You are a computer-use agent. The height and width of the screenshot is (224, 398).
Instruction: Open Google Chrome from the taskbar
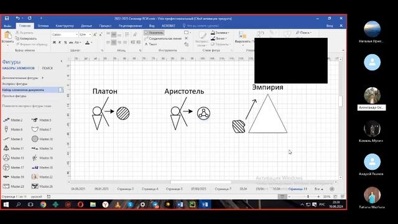pyautogui.click(x=43, y=205)
